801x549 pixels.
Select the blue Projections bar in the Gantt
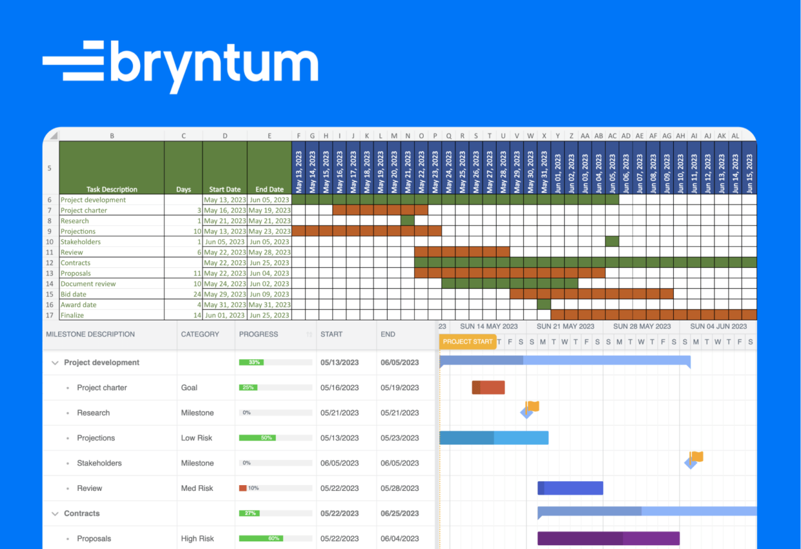(494, 437)
